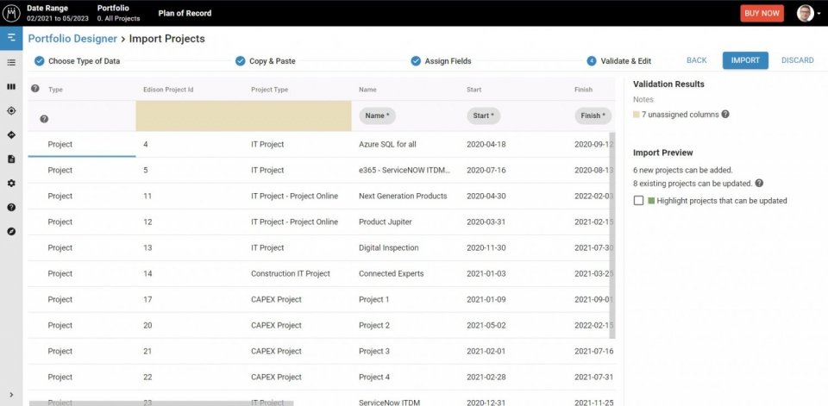Open the document reports sidebar icon
This screenshot has height=406, width=828.
click(11, 159)
